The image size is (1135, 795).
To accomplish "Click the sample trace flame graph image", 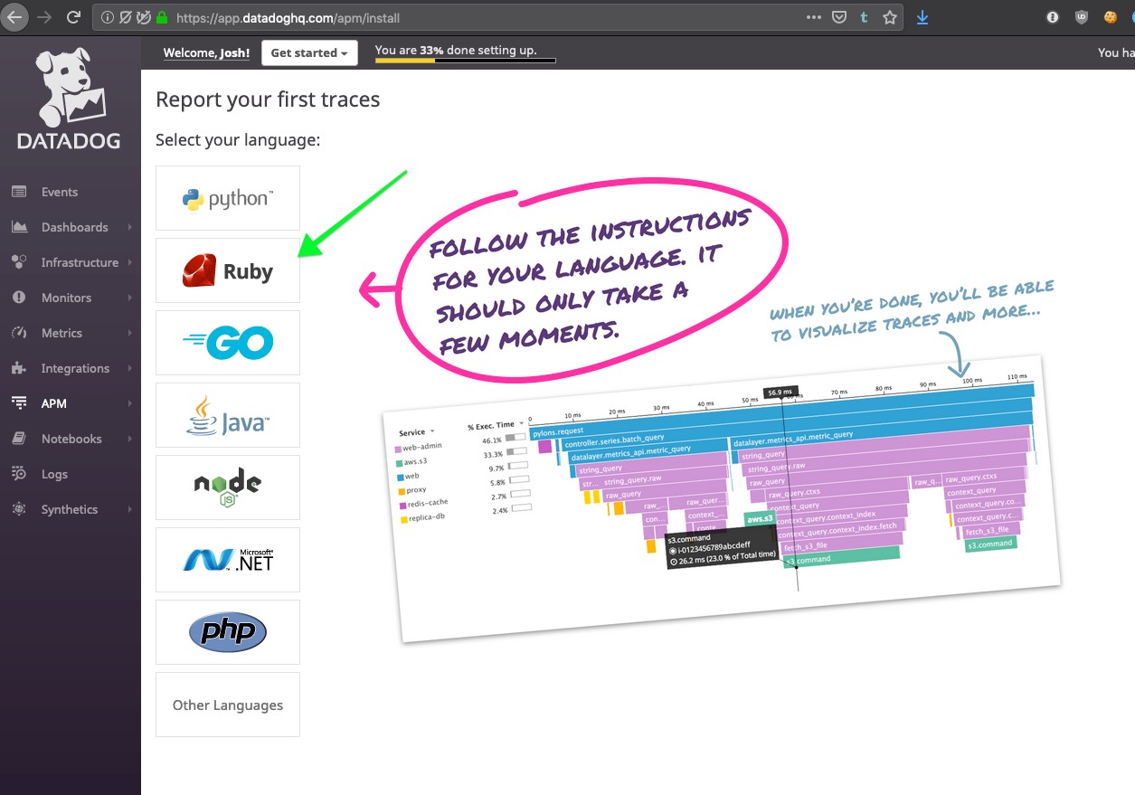I will click(x=722, y=497).
